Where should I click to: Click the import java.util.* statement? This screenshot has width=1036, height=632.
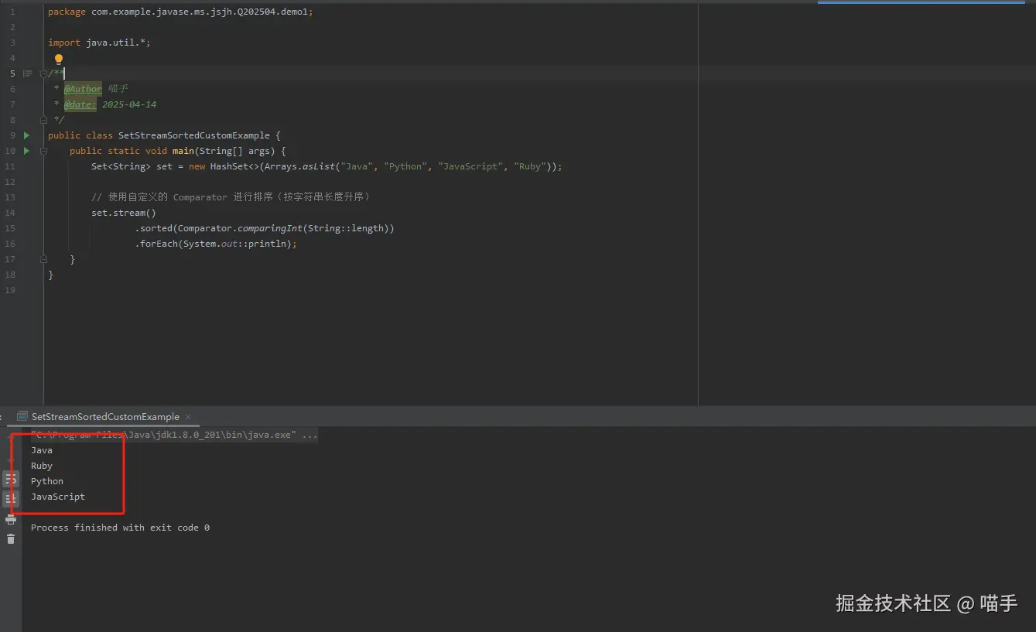point(99,43)
